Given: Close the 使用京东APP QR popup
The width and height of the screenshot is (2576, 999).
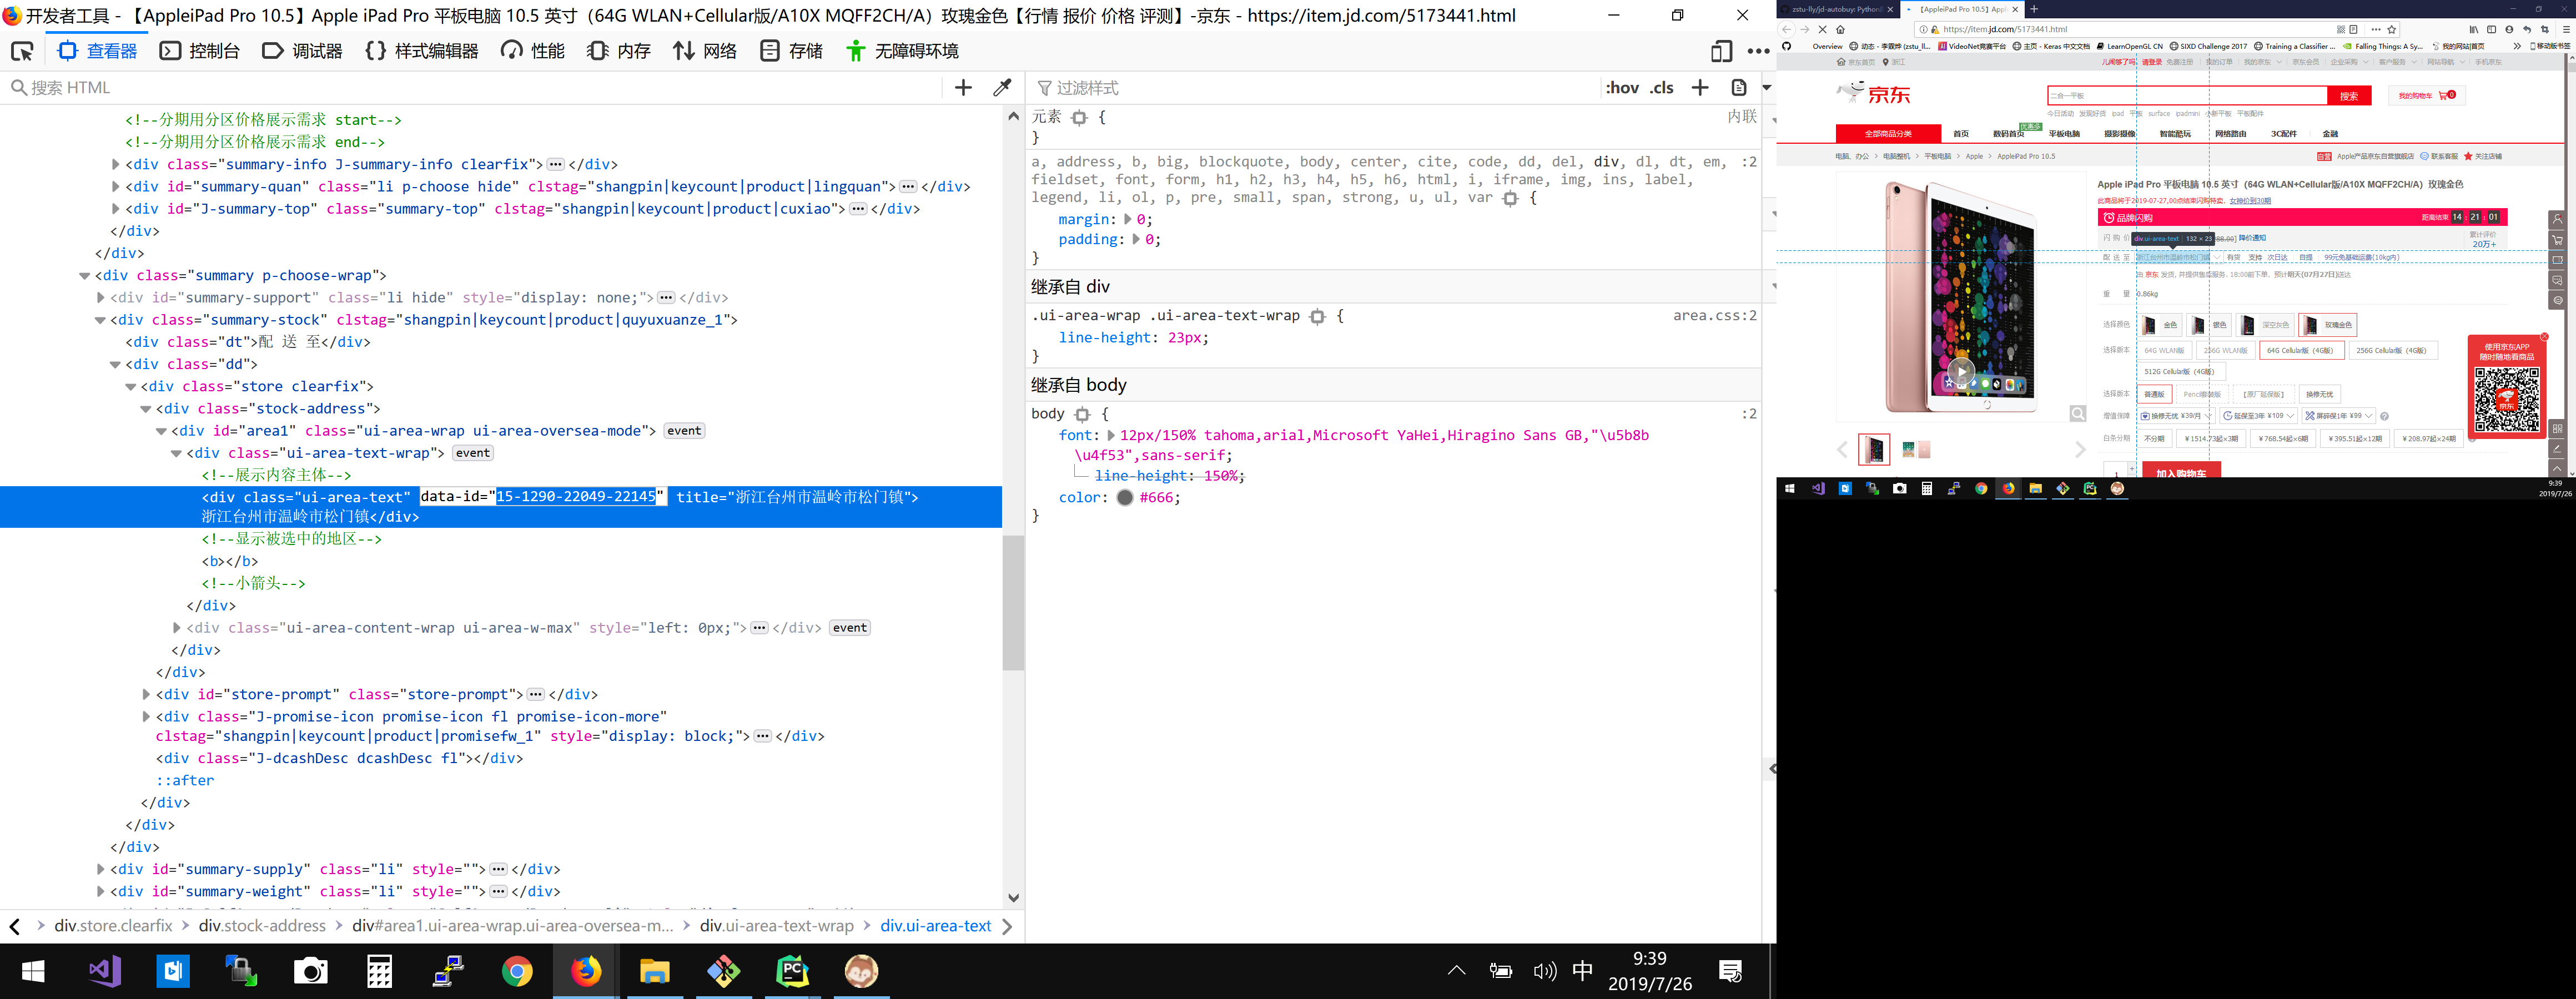Looking at the screenshot, I should (2545, 336).
